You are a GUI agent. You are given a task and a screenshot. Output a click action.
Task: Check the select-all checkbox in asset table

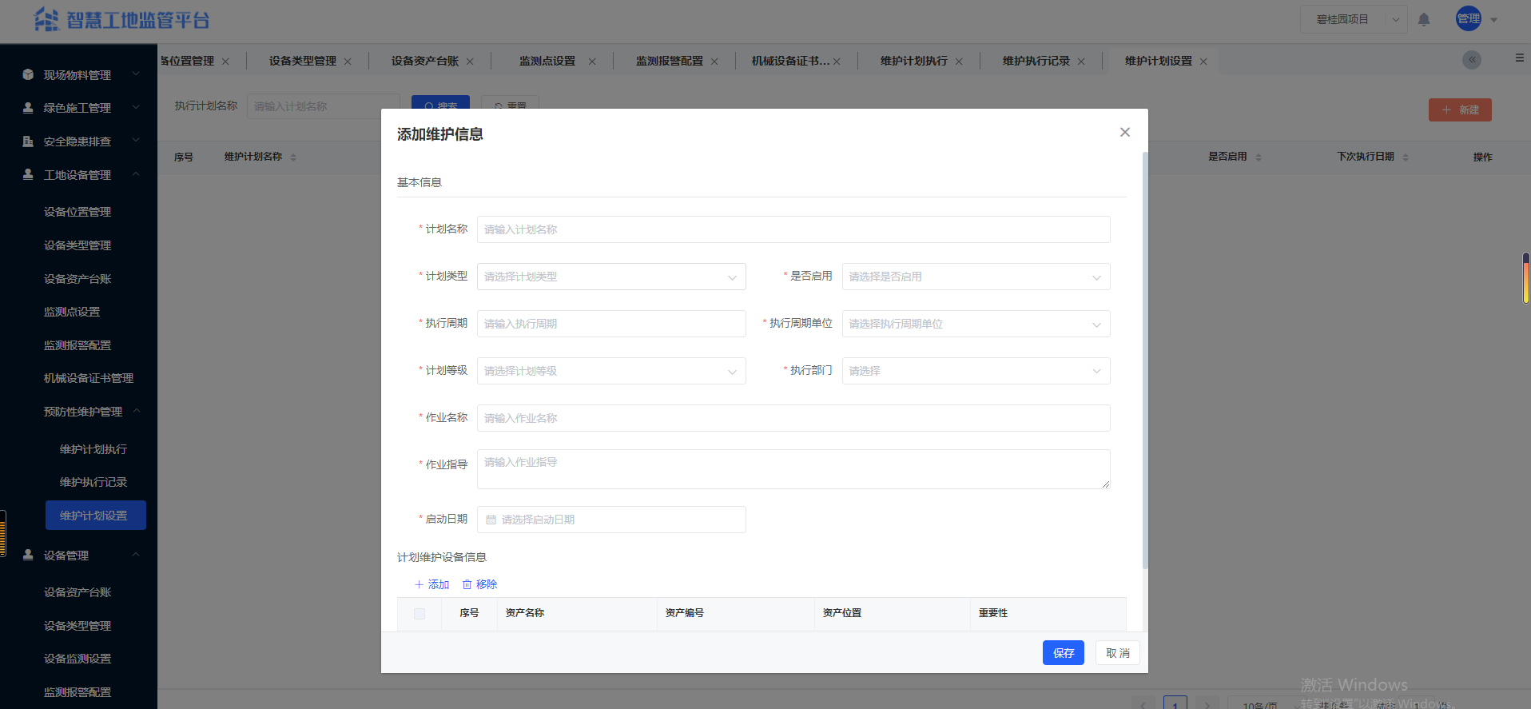pyautogui.click(x=420, y=613)
